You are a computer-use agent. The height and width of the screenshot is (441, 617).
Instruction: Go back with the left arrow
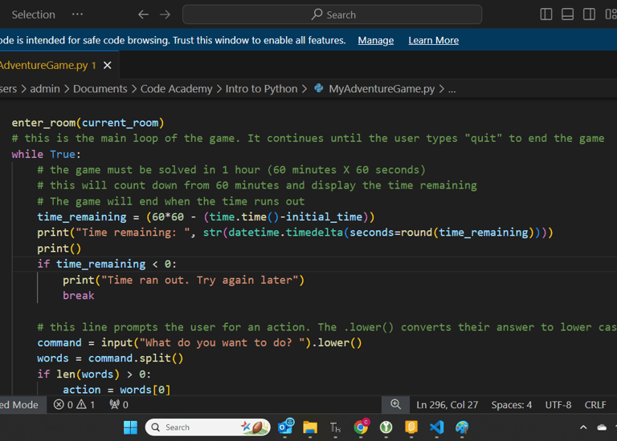pyautogui.click(x=143, y=14)
